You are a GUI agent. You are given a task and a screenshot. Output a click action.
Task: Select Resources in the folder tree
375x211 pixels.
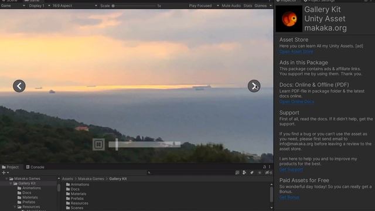click(29, 207)
